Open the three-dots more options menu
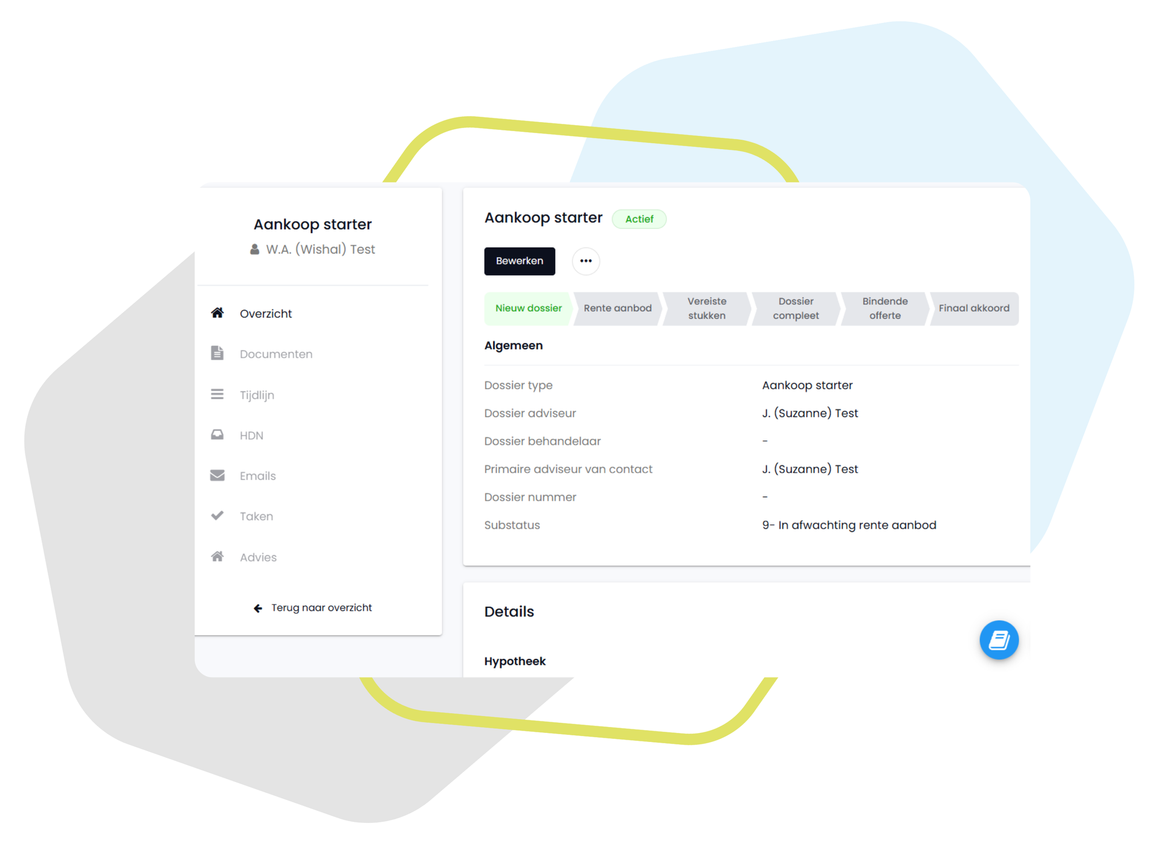The image size is (1160, 849). click(x=585, y=261)
